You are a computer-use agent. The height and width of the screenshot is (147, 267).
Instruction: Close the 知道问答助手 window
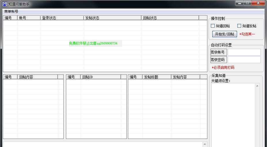coord(258,3)
